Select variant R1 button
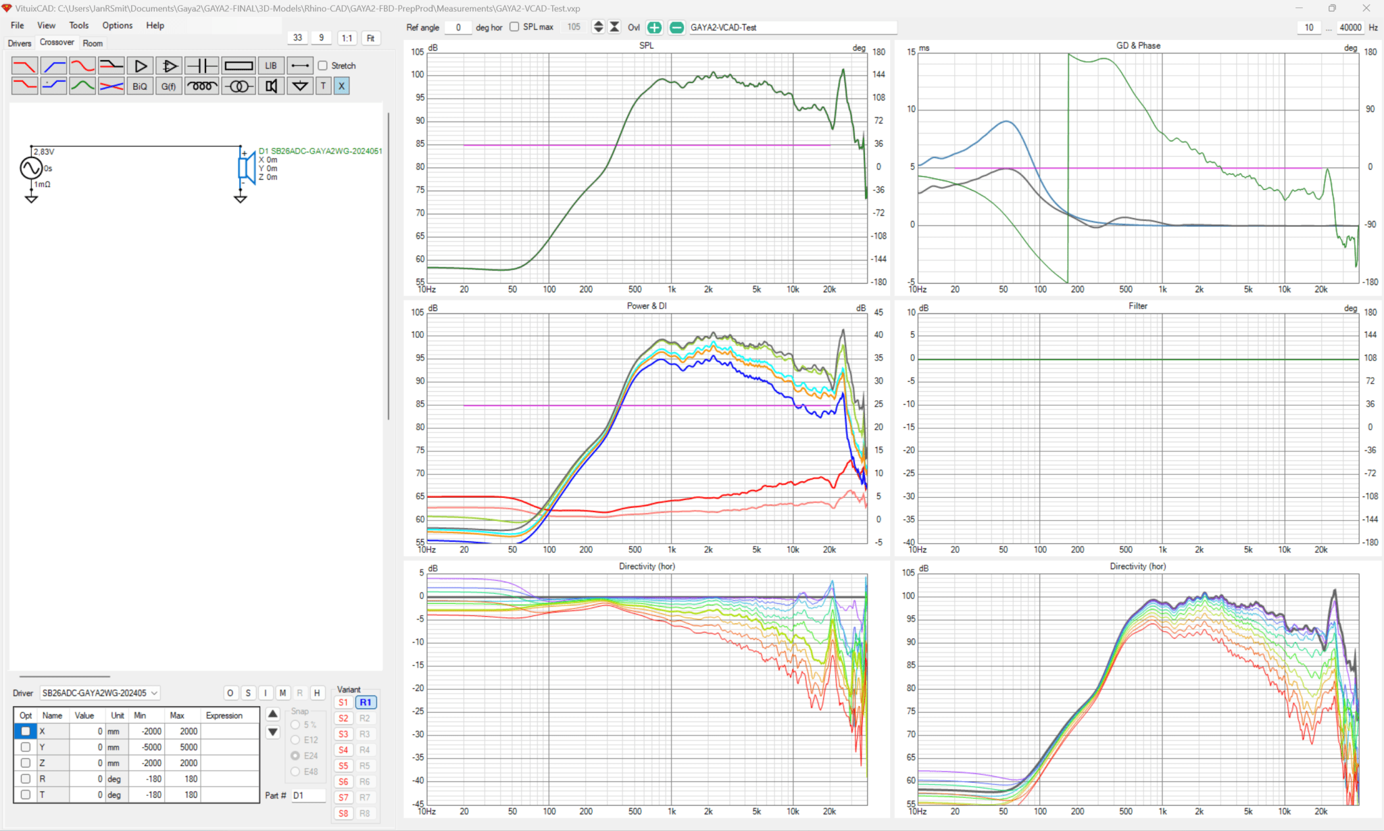 366,703
